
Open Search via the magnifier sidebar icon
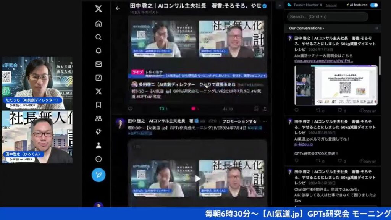point(99,37)
